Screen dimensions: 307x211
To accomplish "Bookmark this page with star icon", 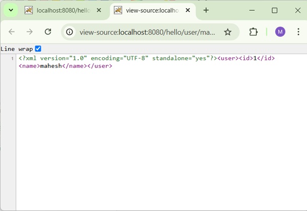I will 228,32.
